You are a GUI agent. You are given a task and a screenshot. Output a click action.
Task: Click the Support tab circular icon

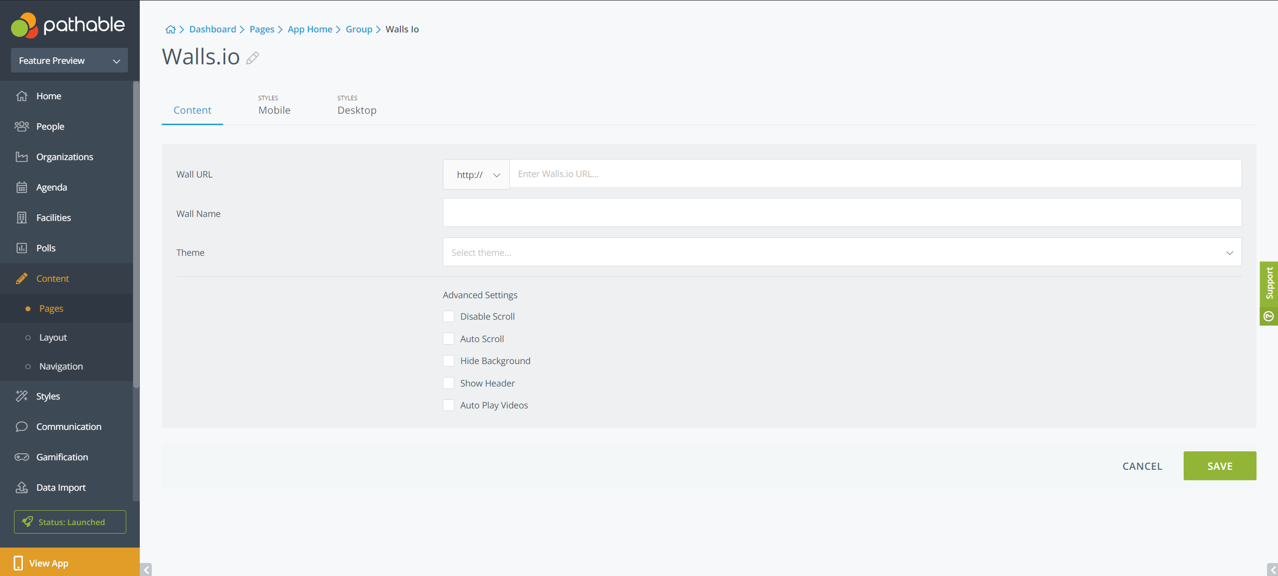click(1269, 316)
